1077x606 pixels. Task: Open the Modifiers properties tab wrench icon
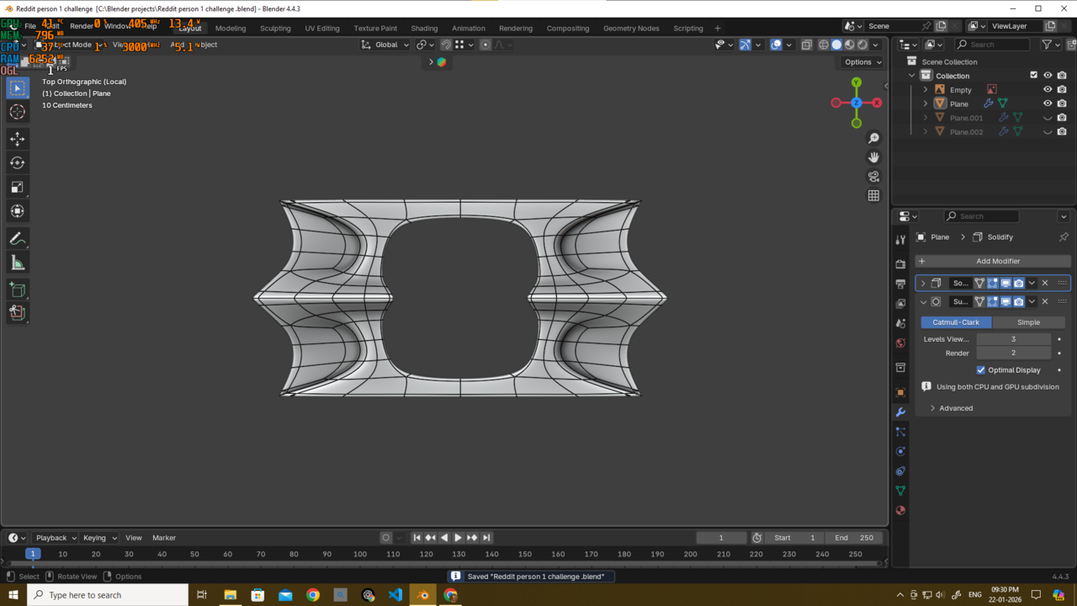tap(900, 412)
